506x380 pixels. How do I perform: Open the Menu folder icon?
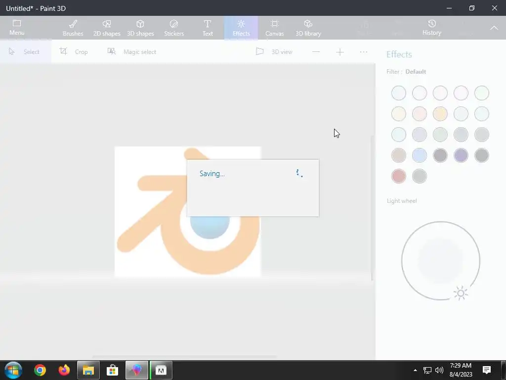coord(17,28)
